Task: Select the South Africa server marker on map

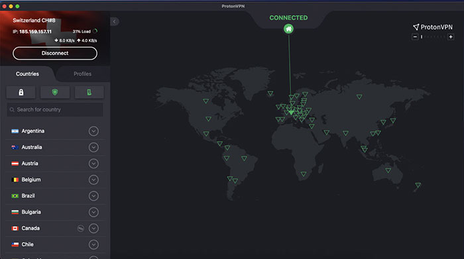Action: click(x=304, y=174)
